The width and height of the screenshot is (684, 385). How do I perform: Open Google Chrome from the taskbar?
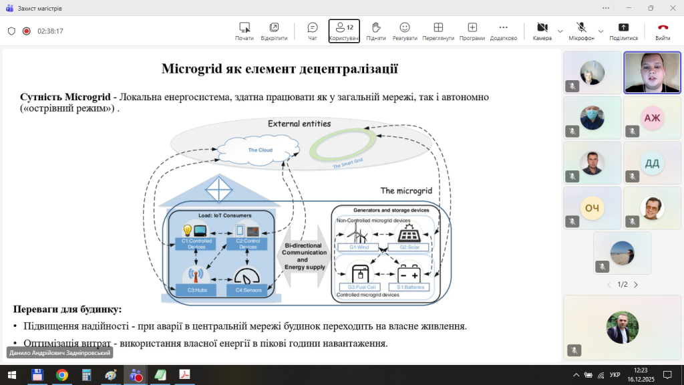[x=62, y=375]
